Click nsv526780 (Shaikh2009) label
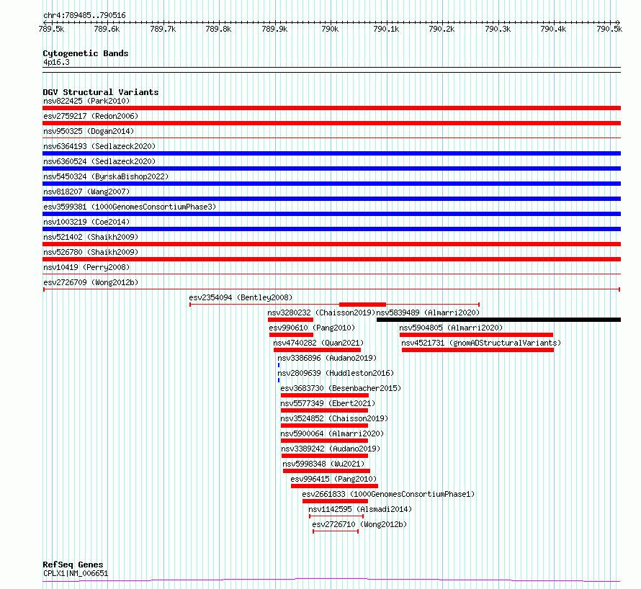Screen dimensions: 641x589 (x=91, y=252)
